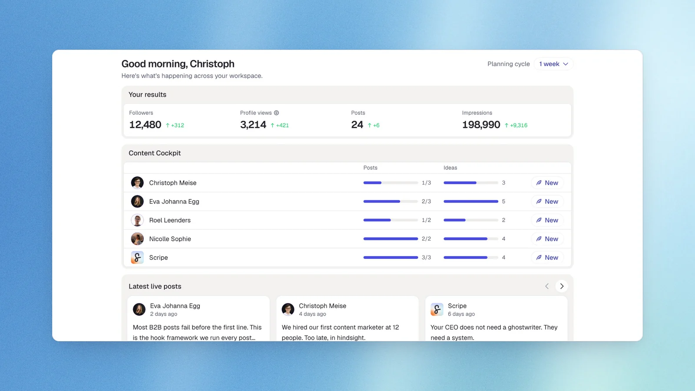Screen dimensions: 695x391
Task: Select the Roel Leenders name
Action: 170,220
